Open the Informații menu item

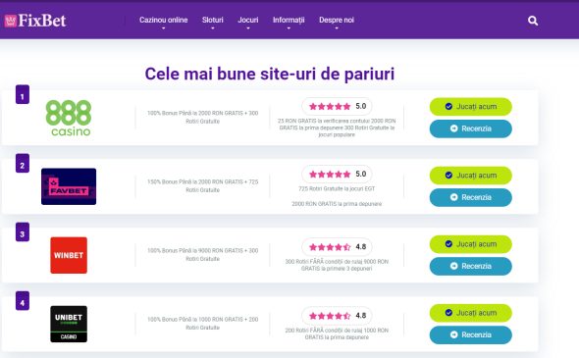pos(289,22)
